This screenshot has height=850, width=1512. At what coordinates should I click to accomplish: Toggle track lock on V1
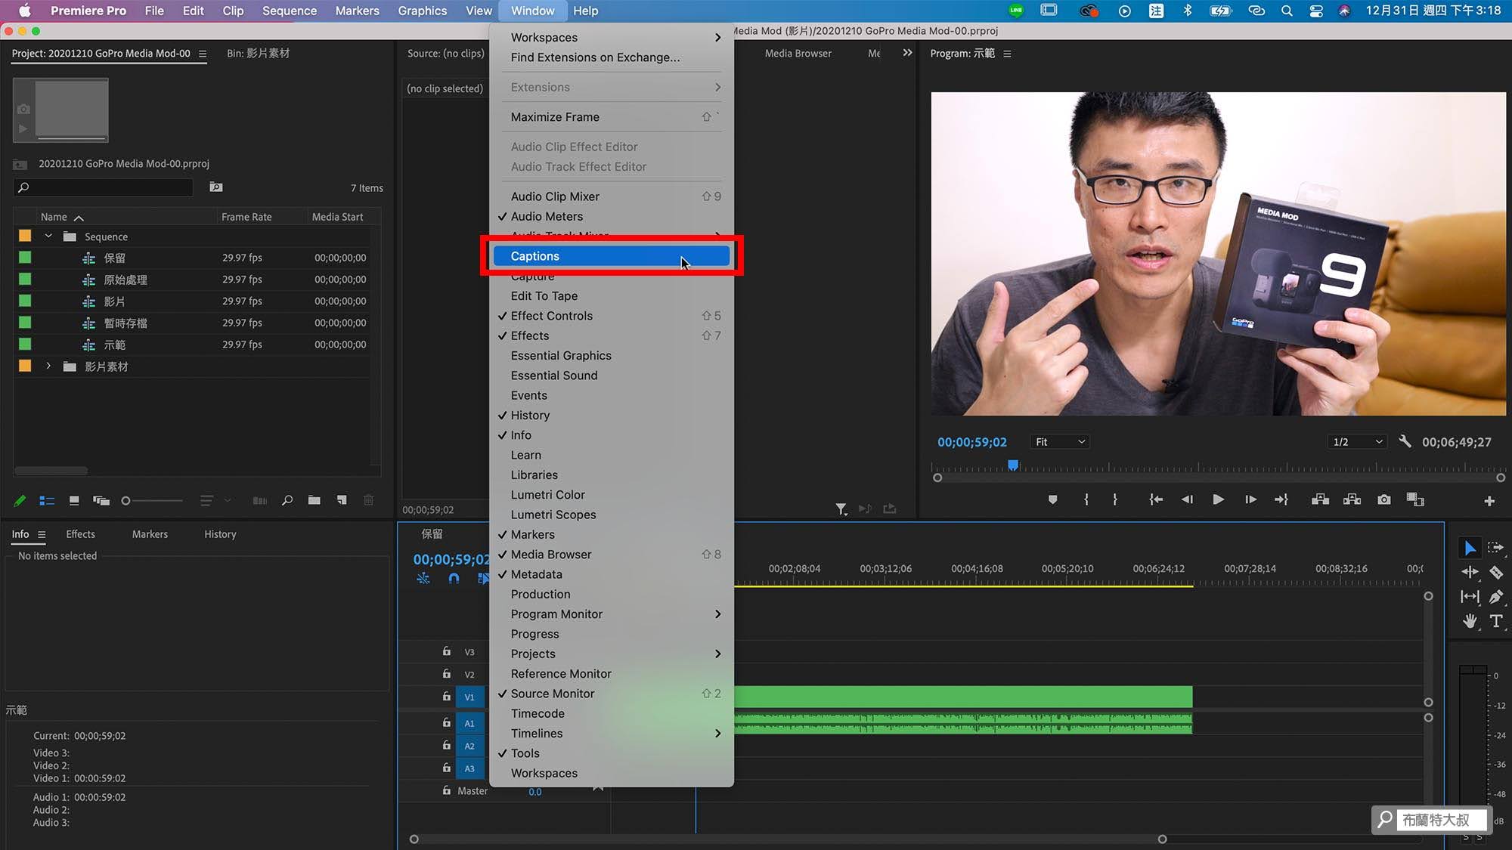[x=447, y=697]
